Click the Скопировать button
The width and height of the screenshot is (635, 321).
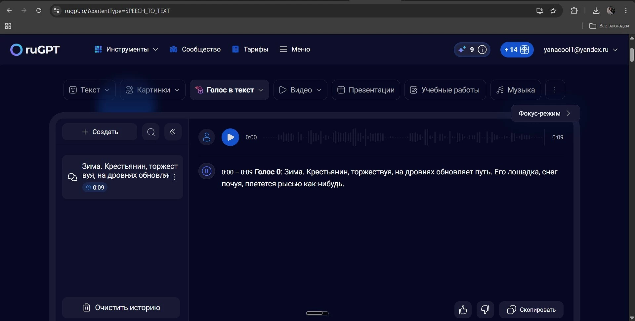pyautogui.click(x=531, y=310)
